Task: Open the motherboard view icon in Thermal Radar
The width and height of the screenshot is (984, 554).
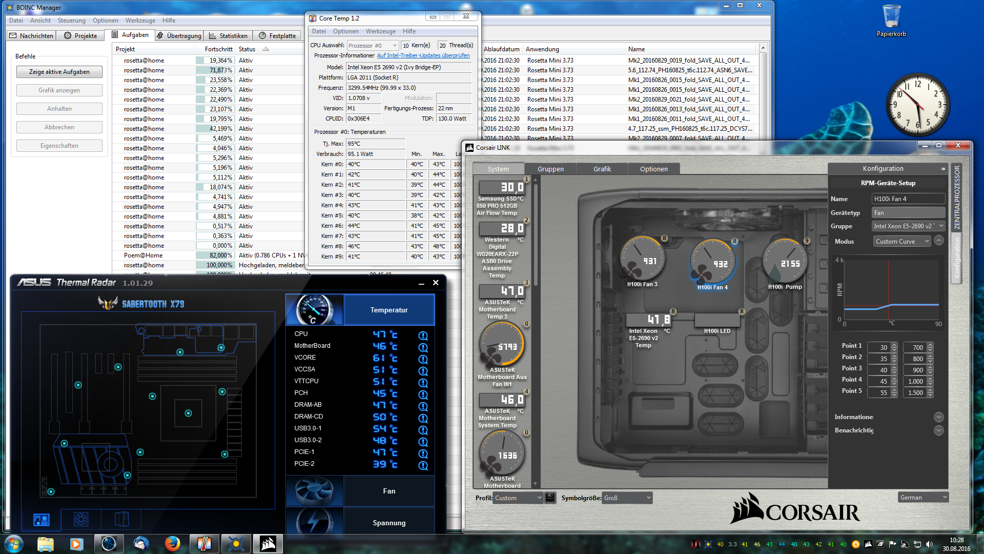Action: pos(42,520)
